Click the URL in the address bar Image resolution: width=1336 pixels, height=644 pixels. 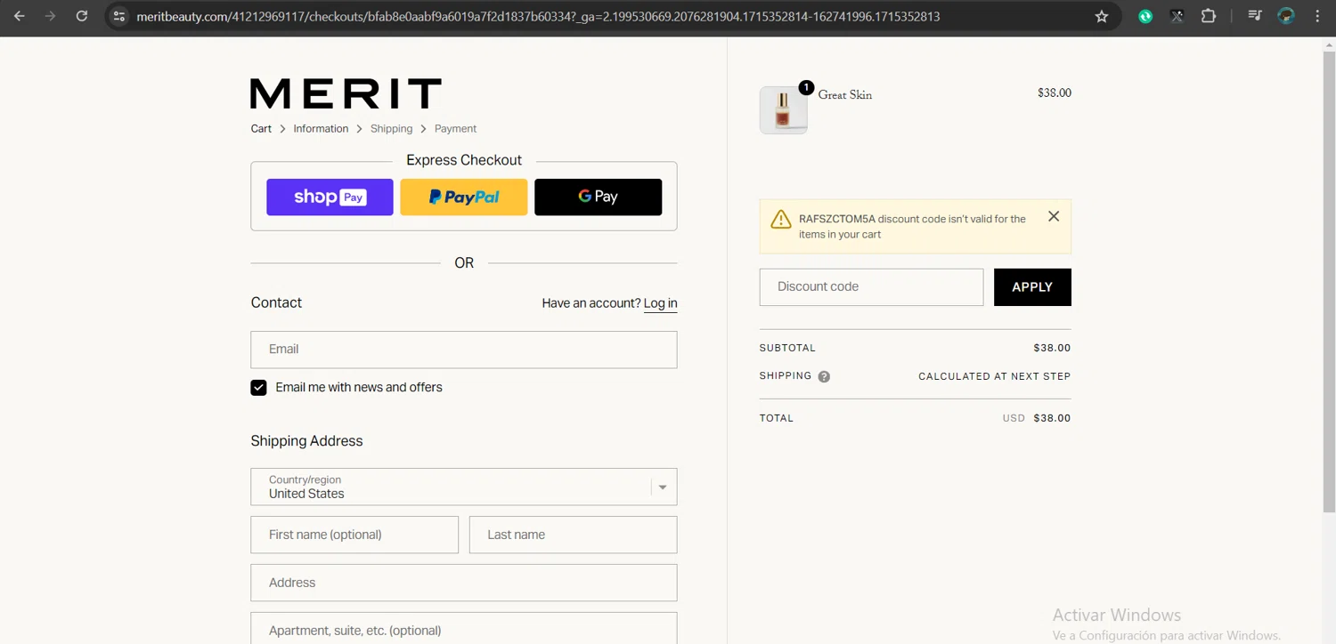pos(538,16)
